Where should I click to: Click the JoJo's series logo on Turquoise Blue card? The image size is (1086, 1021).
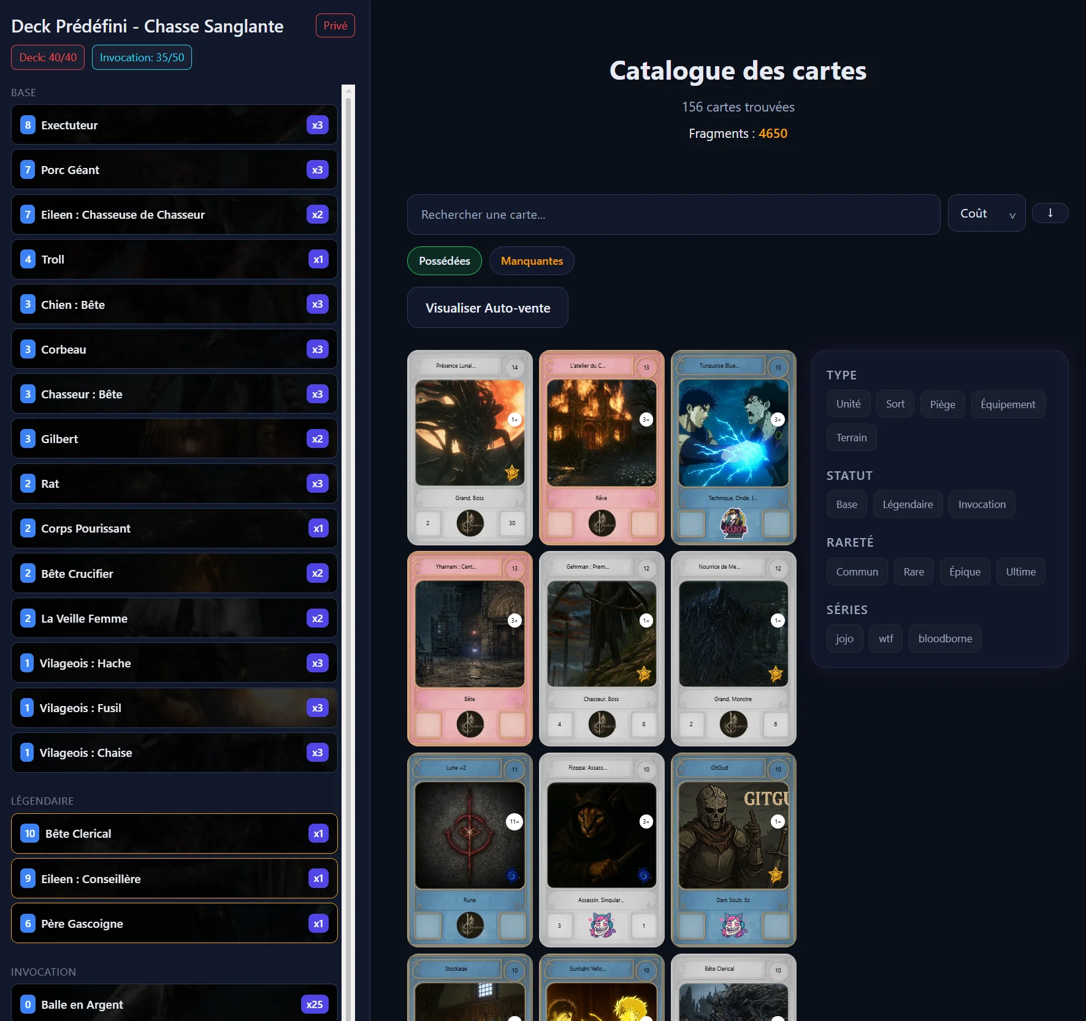point(733,524)
